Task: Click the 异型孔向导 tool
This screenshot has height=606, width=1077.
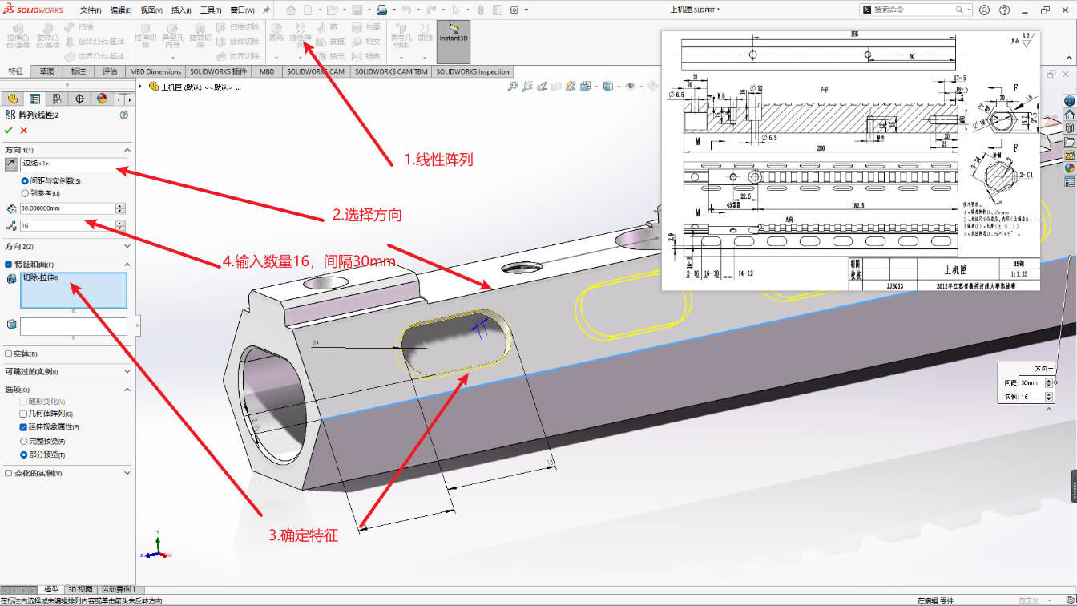Action: click(172, 35)
